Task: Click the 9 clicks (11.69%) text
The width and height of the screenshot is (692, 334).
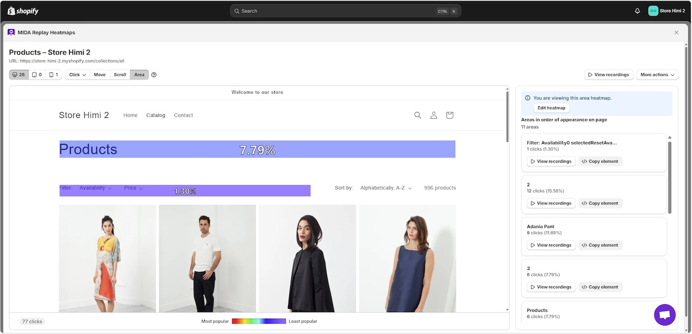Action: point(544,233)
